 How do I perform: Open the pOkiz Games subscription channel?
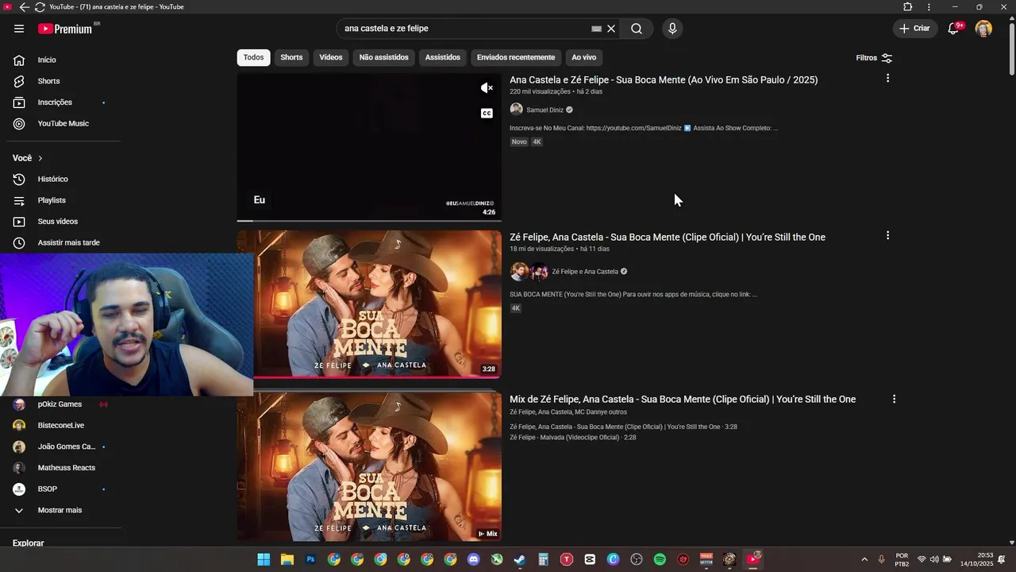coord(60,404)
